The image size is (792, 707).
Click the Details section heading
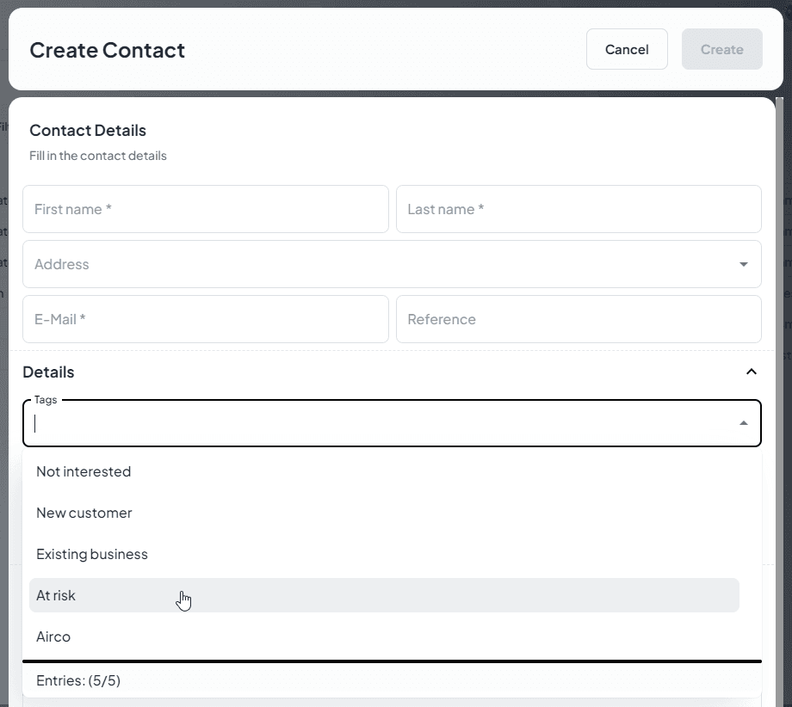48,372
